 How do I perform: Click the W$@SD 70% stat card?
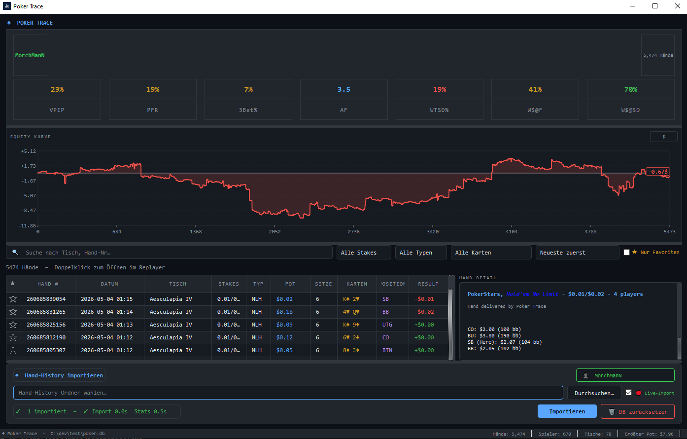631,99
